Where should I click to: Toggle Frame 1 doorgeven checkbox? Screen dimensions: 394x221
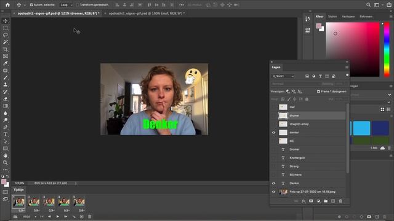318,91
